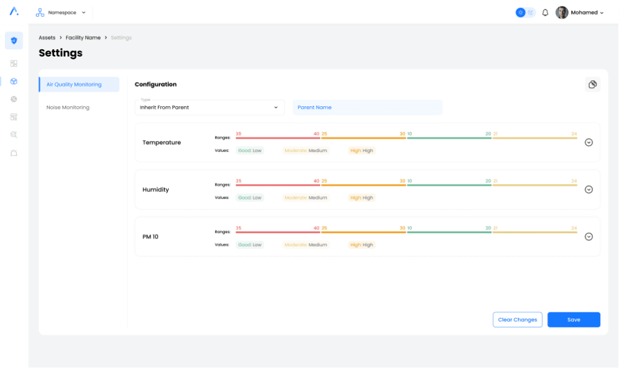The width and height of the screenshot is (622, 370).
Task: Click the copy configuration icon button
Action: (x=592, y=84)
